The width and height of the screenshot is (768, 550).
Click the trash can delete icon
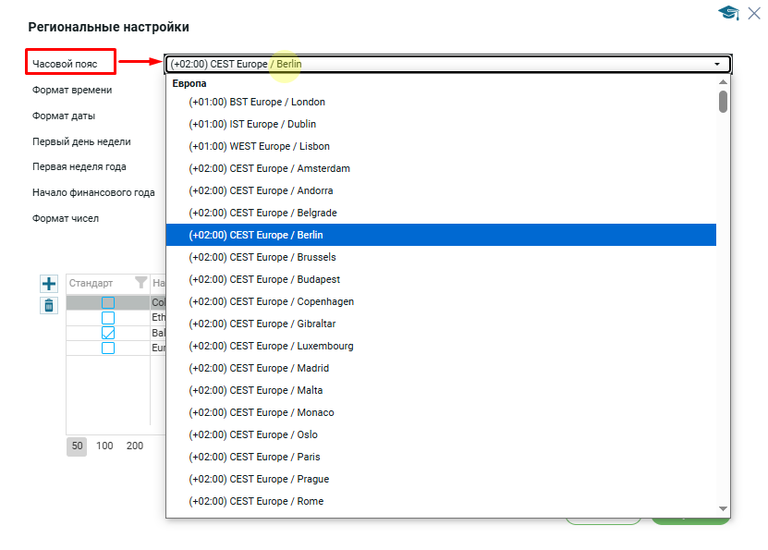point(50,305)
